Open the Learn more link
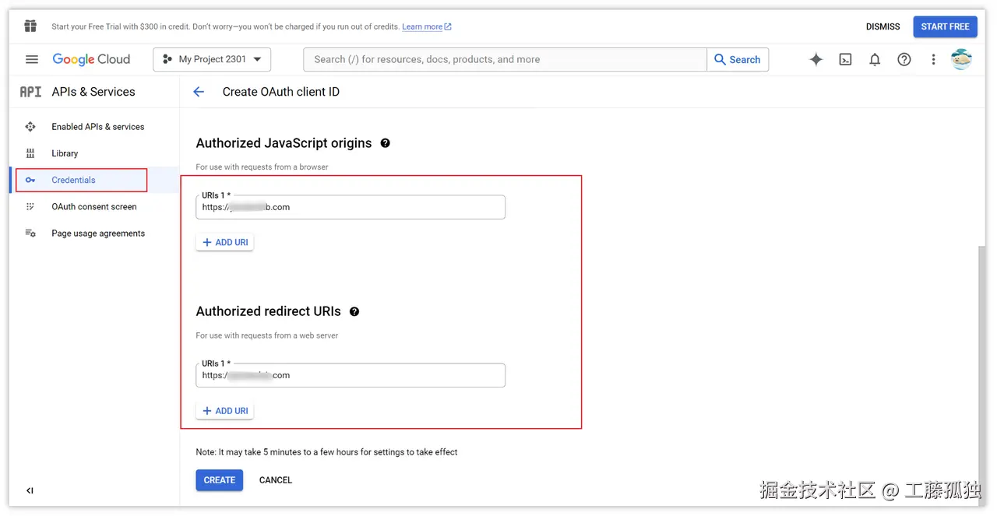The width and height of the screenshot is (997, 516). 421,26
